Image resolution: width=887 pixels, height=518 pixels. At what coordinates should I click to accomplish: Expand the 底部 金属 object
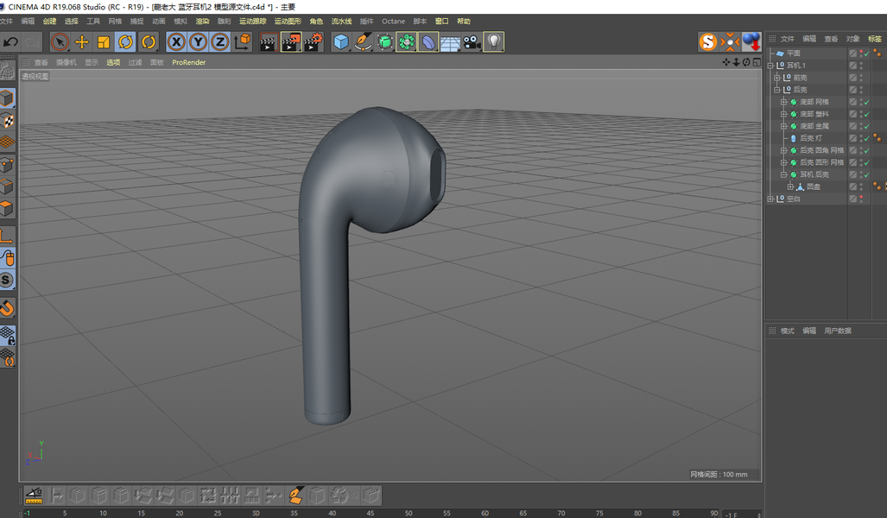click(x=784, y=126)
